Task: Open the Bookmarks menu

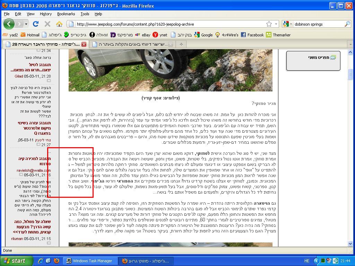Action: click(66, 14)
